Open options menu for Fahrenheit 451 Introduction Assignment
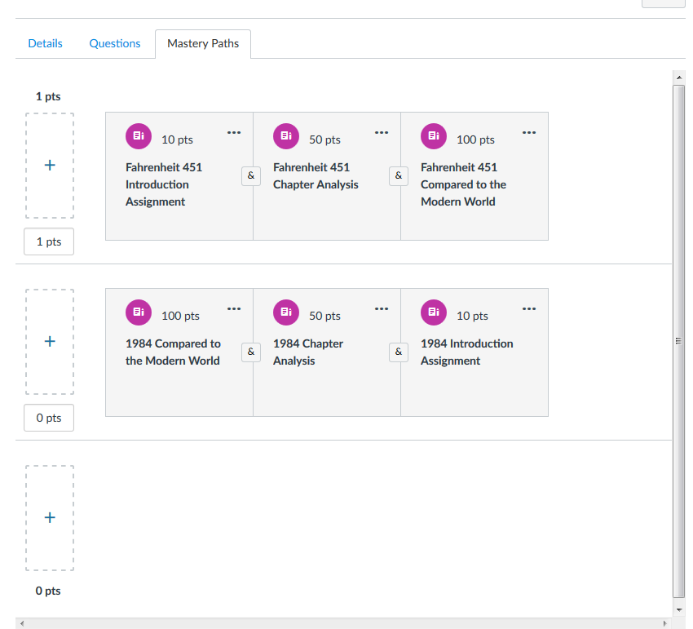Viewport: 693px width, 629px height. pyautogui.click(x=234, y=133)
